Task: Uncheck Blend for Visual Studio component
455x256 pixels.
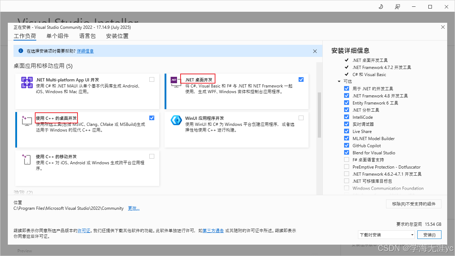Action: (347, 153)
